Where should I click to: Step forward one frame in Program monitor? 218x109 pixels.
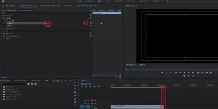(189, 73)
